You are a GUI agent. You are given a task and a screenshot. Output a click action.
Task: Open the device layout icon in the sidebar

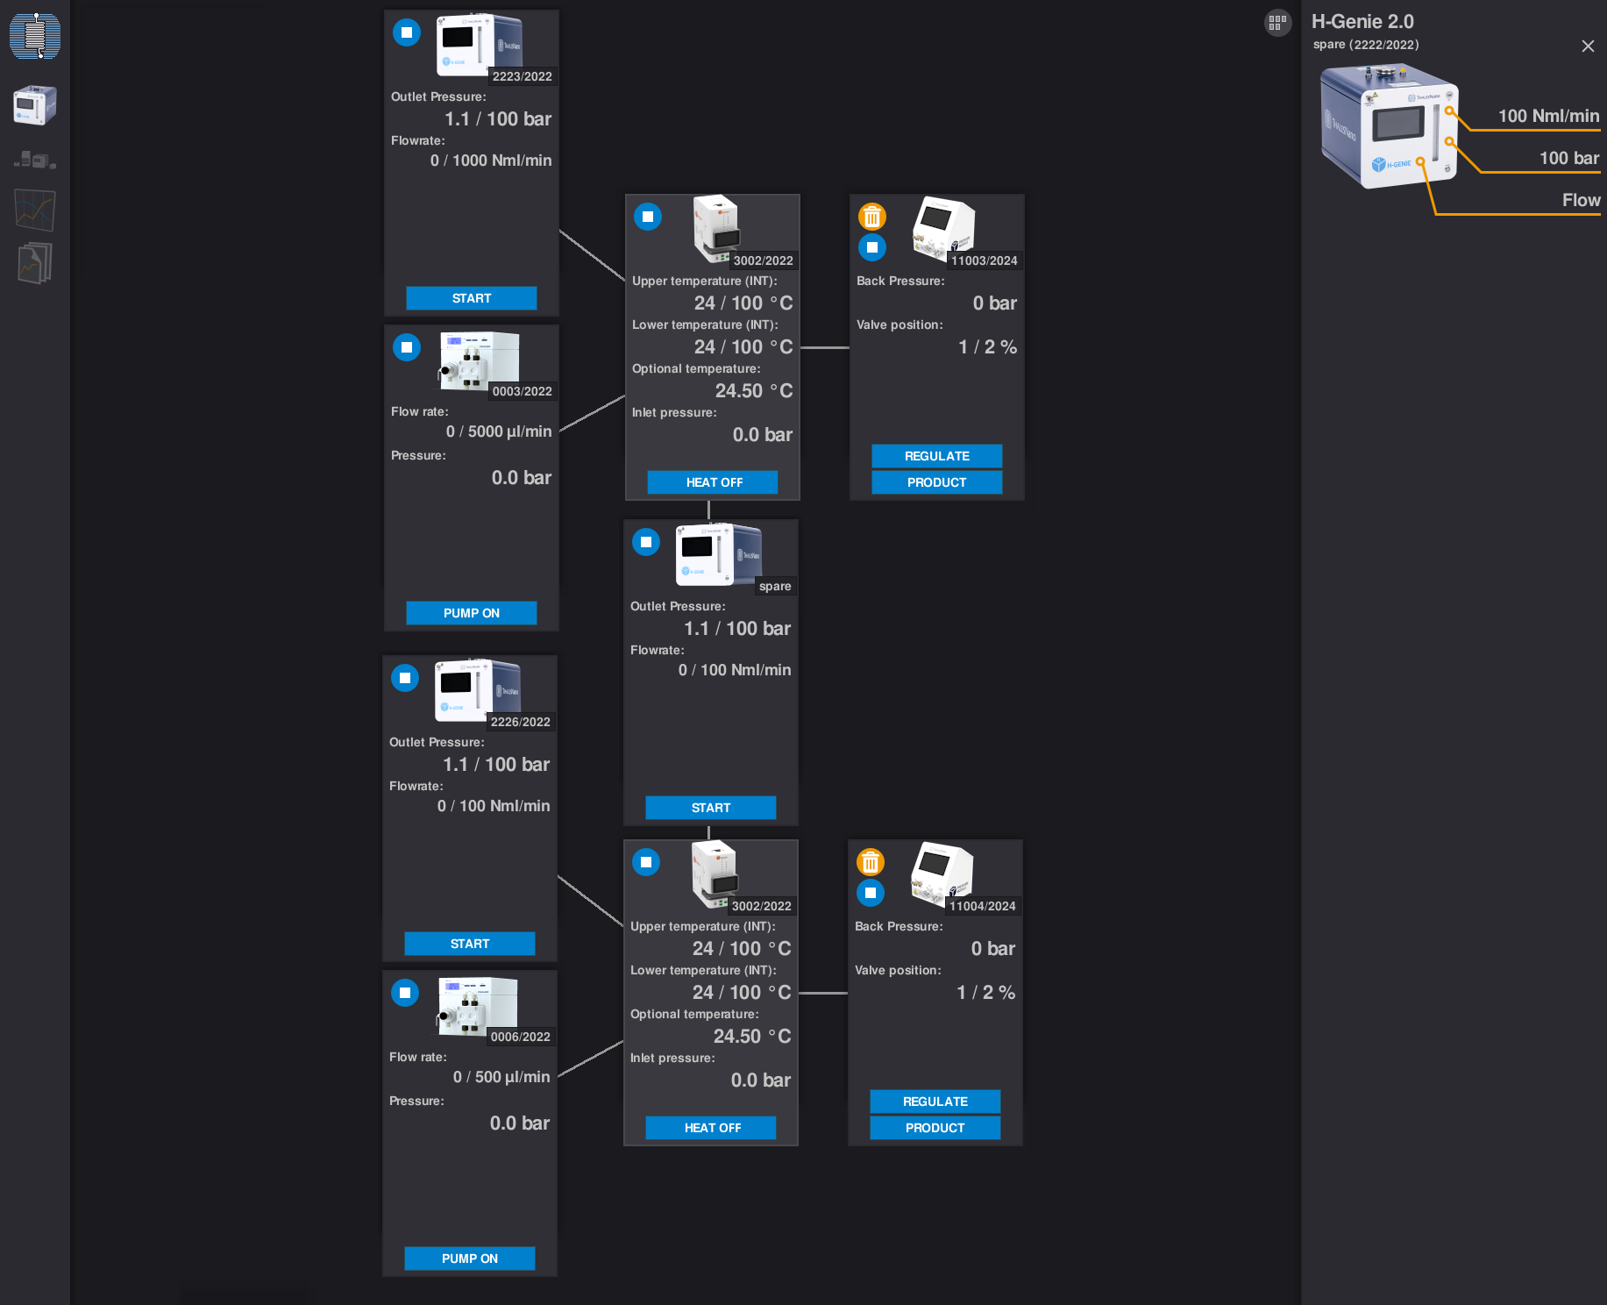pos(35,160)
